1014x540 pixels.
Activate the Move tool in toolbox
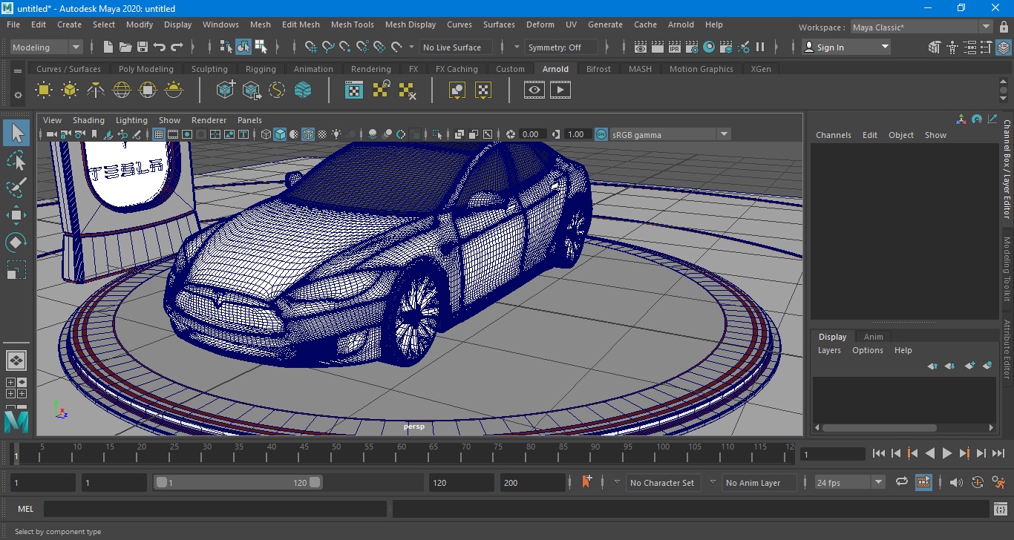point(16,216)
